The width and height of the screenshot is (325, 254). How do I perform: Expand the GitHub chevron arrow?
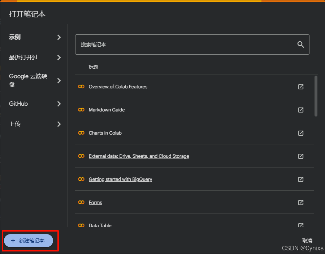point(59,103)
